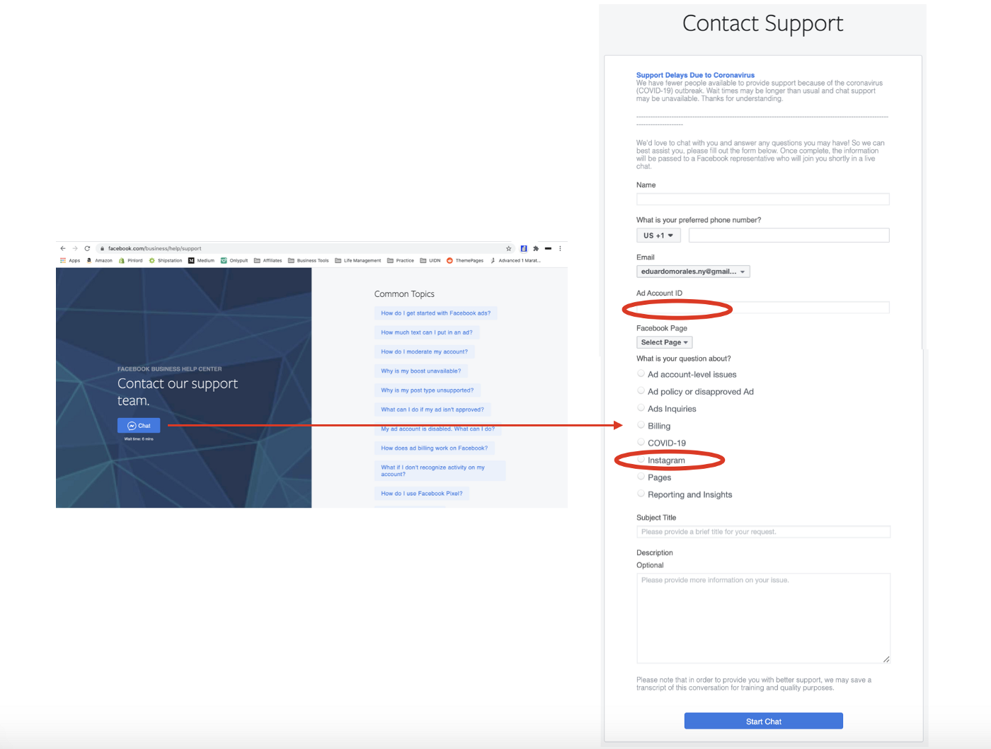
Task: Open the Business Tools bookmarks folder
Action: tap(308, 260)
